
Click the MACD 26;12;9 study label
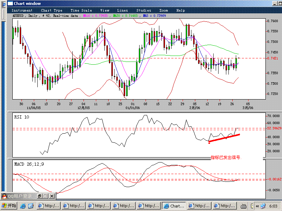pos(29,164)
